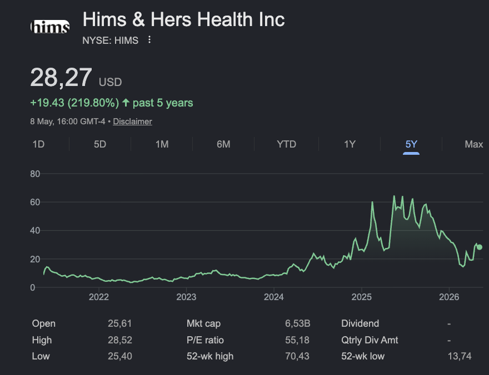489x375 pixels.
Task: Click the 2025 x-axis label
Action: 361,297
